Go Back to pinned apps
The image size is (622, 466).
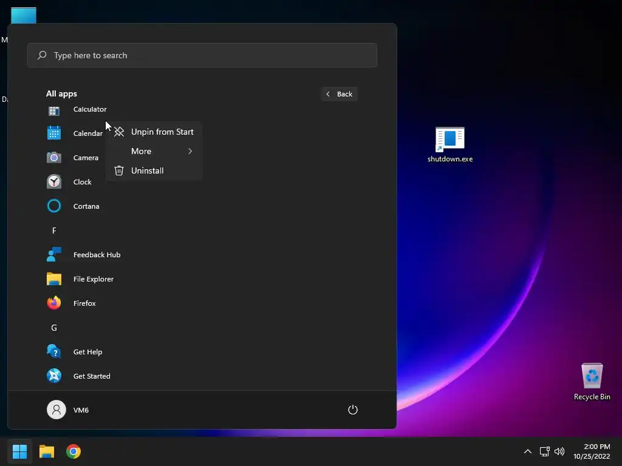tap(339, 94)
